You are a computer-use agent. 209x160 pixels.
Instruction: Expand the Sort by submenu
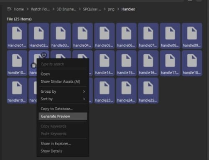(x=63, y=99)
